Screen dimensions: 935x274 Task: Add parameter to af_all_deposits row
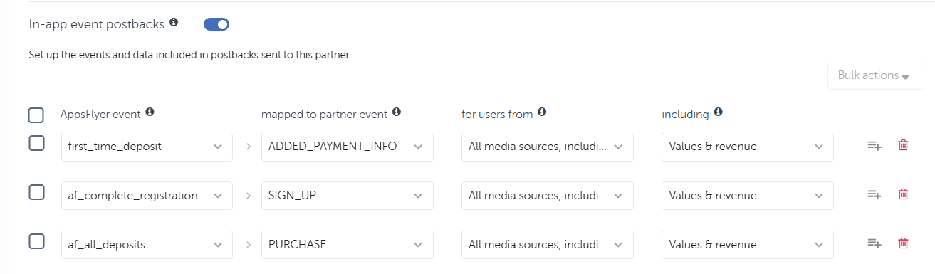coord(874,244)
